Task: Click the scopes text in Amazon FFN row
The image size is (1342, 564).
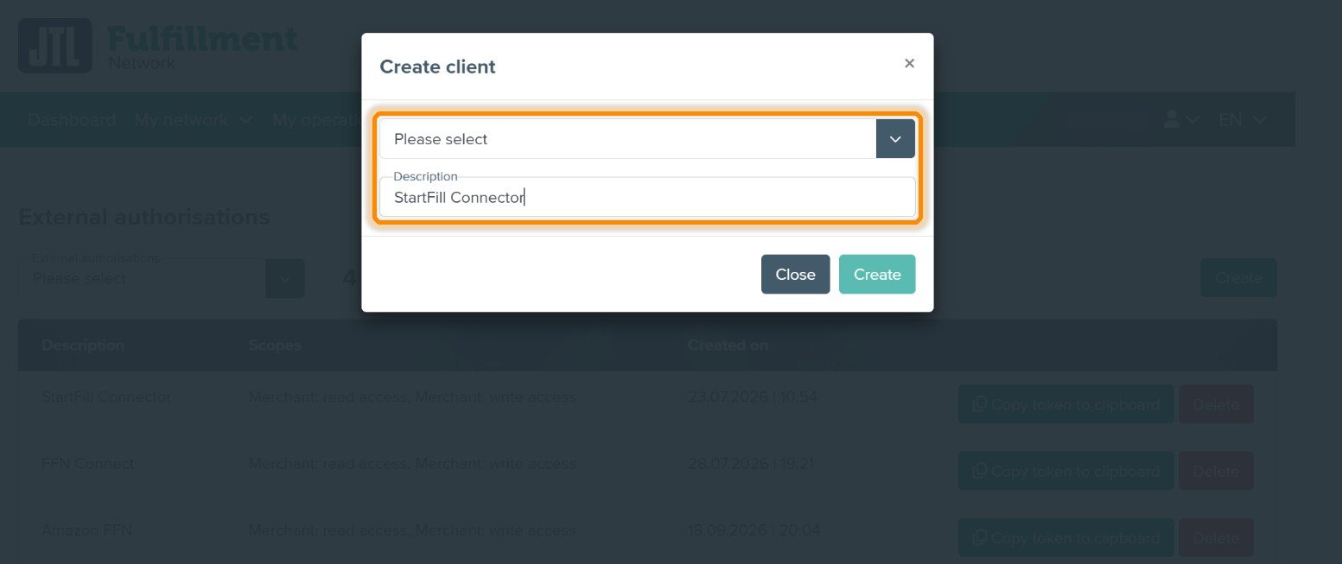Action: 411,530
